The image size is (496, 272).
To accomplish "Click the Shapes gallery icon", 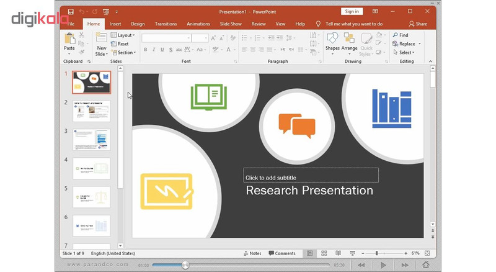I will coord(332,39).
